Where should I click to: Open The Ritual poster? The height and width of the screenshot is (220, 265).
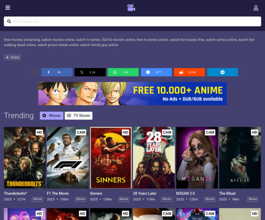[x=240, y=158]
